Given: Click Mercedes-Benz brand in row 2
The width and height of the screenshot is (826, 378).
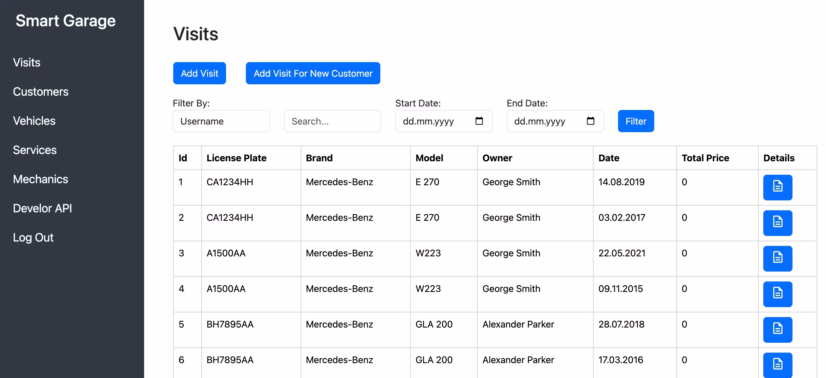Looking at the screenshot, I should [x=339, y=218].
